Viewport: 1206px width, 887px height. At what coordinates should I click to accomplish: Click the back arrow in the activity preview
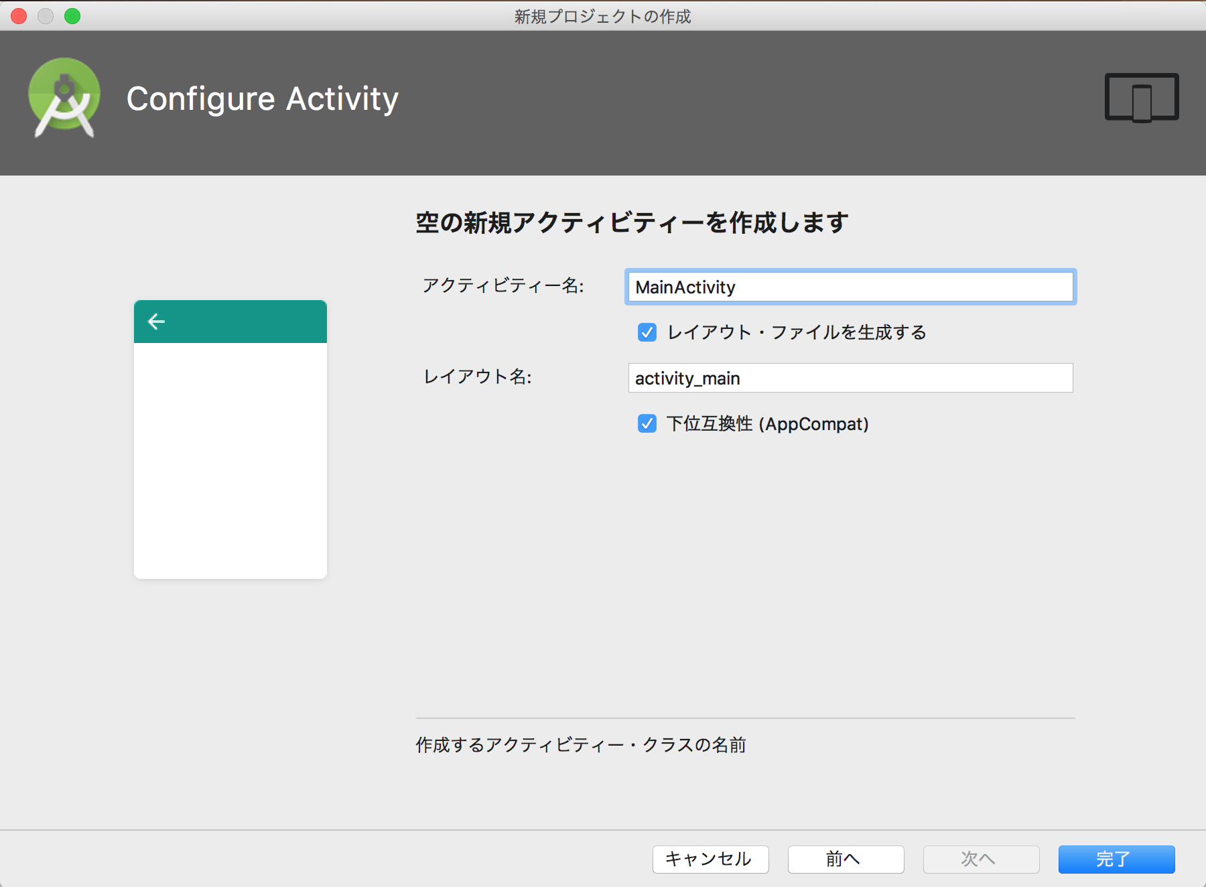pos(156,322)
